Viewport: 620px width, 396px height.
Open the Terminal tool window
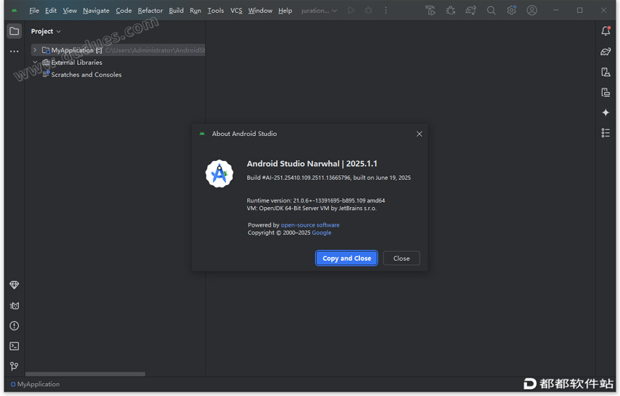click(14, 346)
